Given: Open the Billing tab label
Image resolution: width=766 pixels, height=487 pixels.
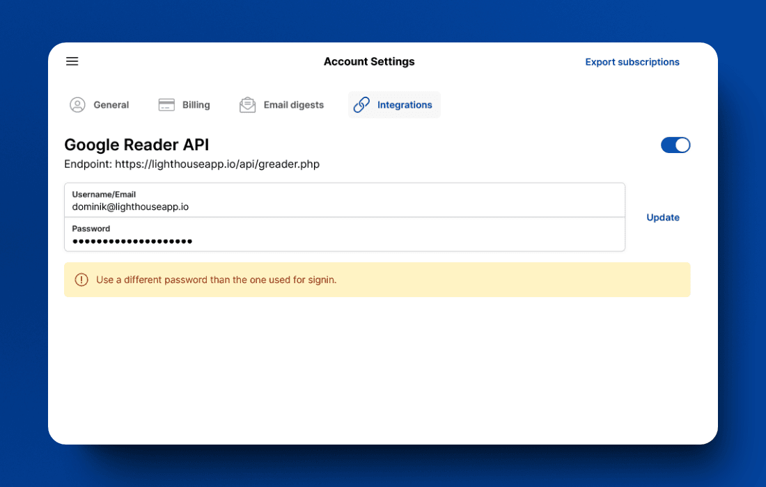Looking at the screenshot, I should click(x=196, y=105).
